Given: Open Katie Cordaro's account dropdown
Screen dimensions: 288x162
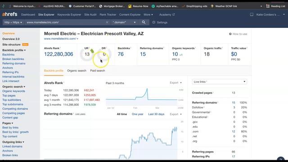Looking at the screenshot, I should [x=270, y=14].
